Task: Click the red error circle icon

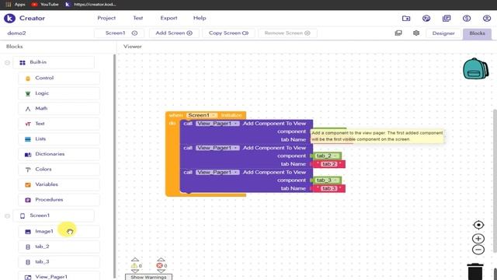Action: click(x=159, y=265)
